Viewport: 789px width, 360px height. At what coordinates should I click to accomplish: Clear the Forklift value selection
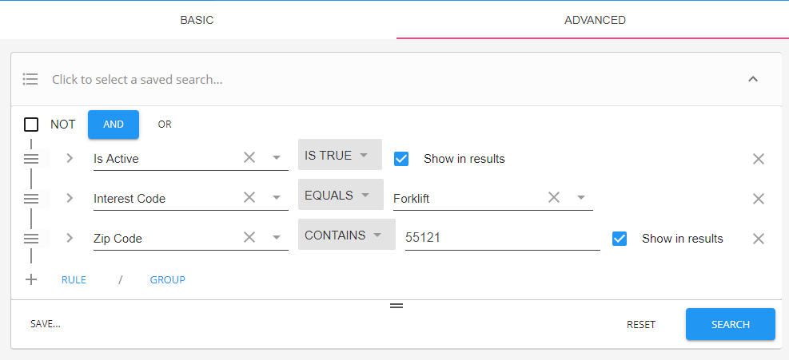point(553,198)
